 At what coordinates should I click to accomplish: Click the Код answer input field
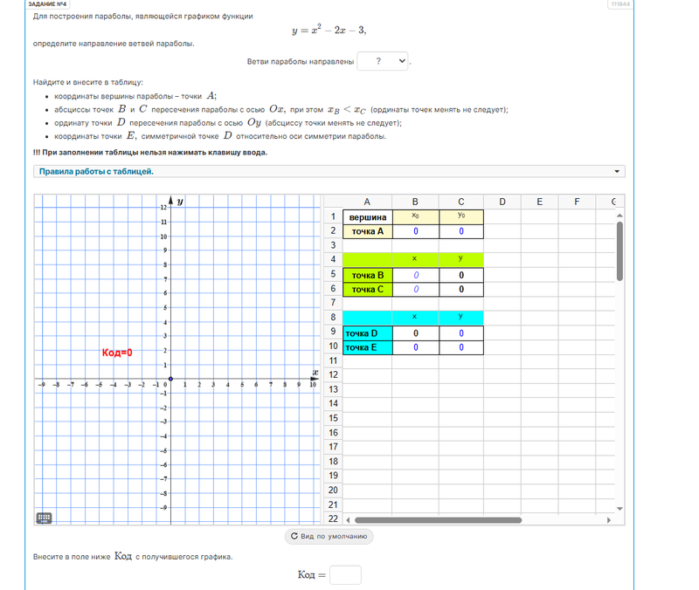tap(345, 575)
